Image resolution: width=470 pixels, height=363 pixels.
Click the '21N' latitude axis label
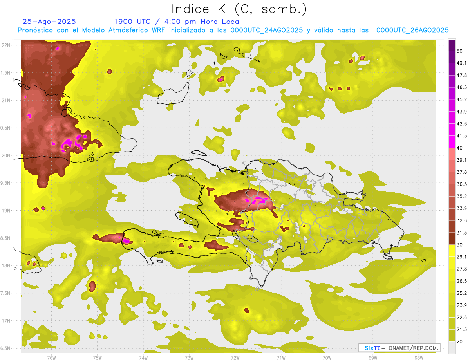click(x=7, y=101)
